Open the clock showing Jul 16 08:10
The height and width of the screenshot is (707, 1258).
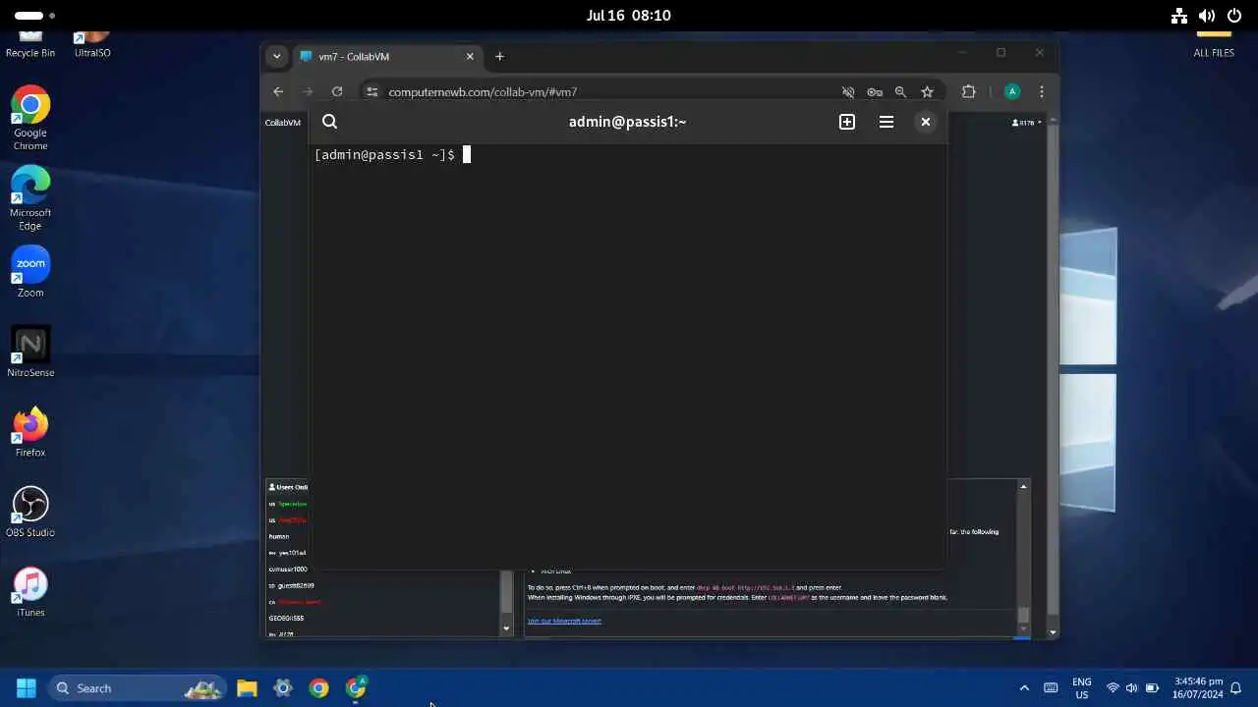tap(629, 16)
